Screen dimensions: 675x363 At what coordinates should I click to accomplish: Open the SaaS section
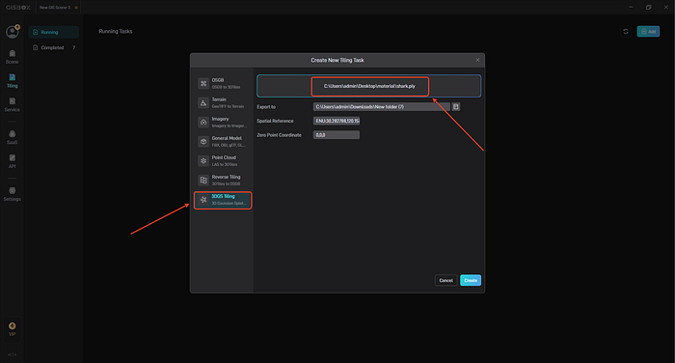12,137
